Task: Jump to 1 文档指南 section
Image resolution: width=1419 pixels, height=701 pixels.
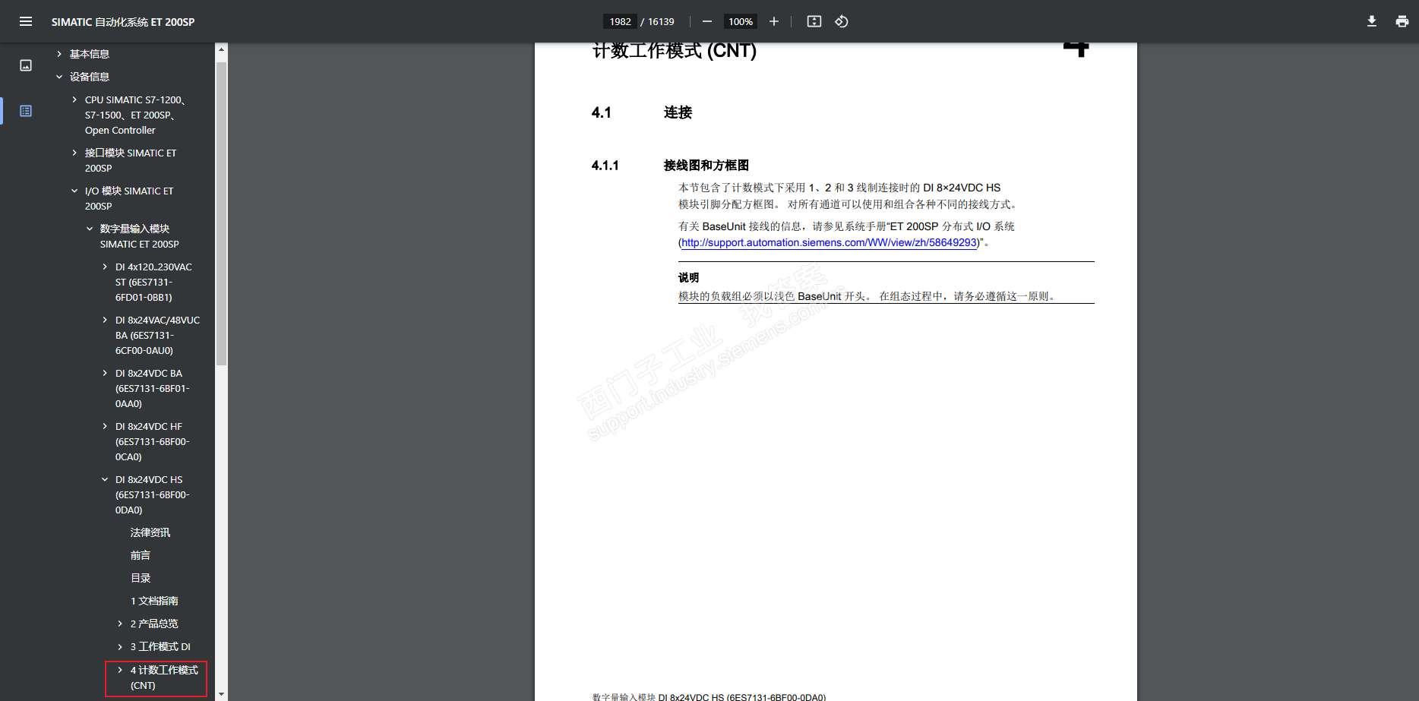Action: (x=154, y=601)
